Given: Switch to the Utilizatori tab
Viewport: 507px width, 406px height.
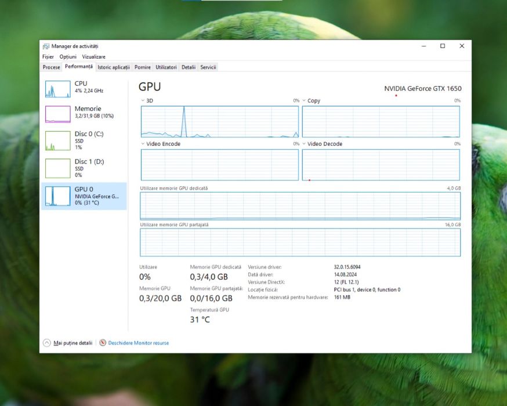Looking at the screenshot, I should (166, 67).
